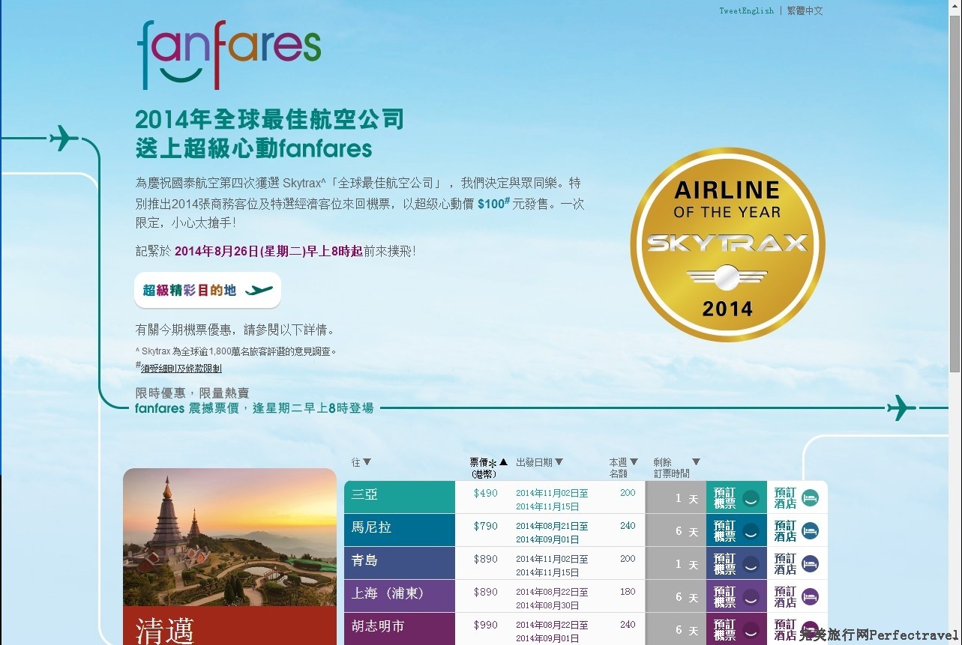Viewport: 962px width, 645px height.
Task: Book flight ticket for 胡志明市 row
Action: point(736,629)
